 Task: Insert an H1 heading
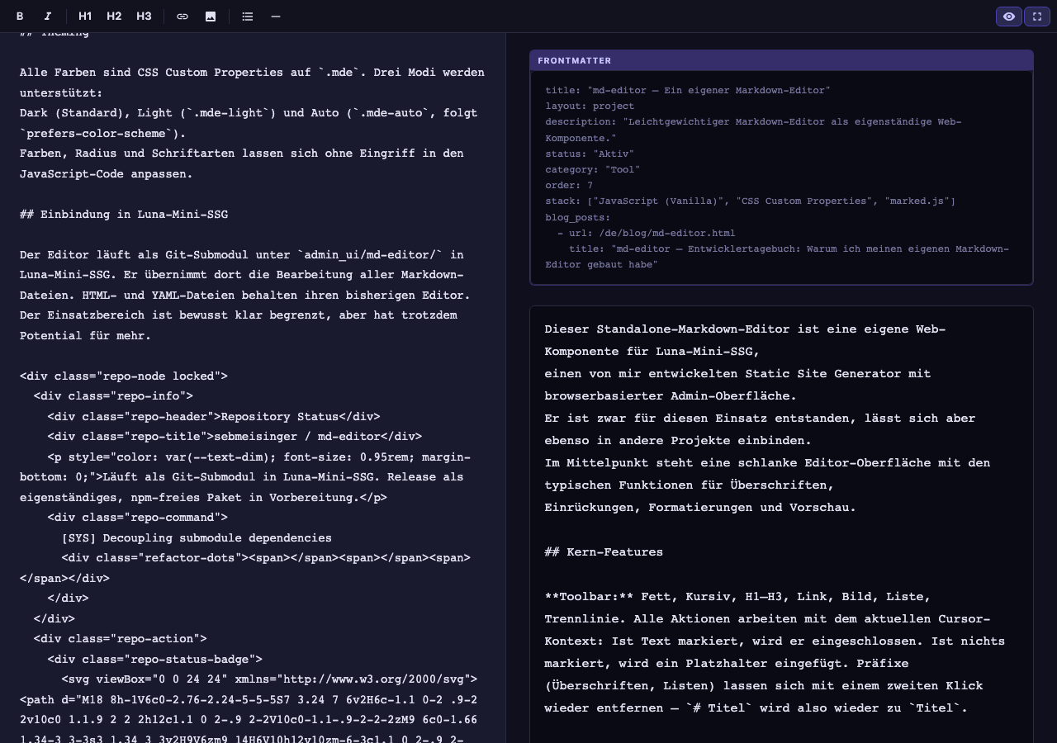point(85,17)
